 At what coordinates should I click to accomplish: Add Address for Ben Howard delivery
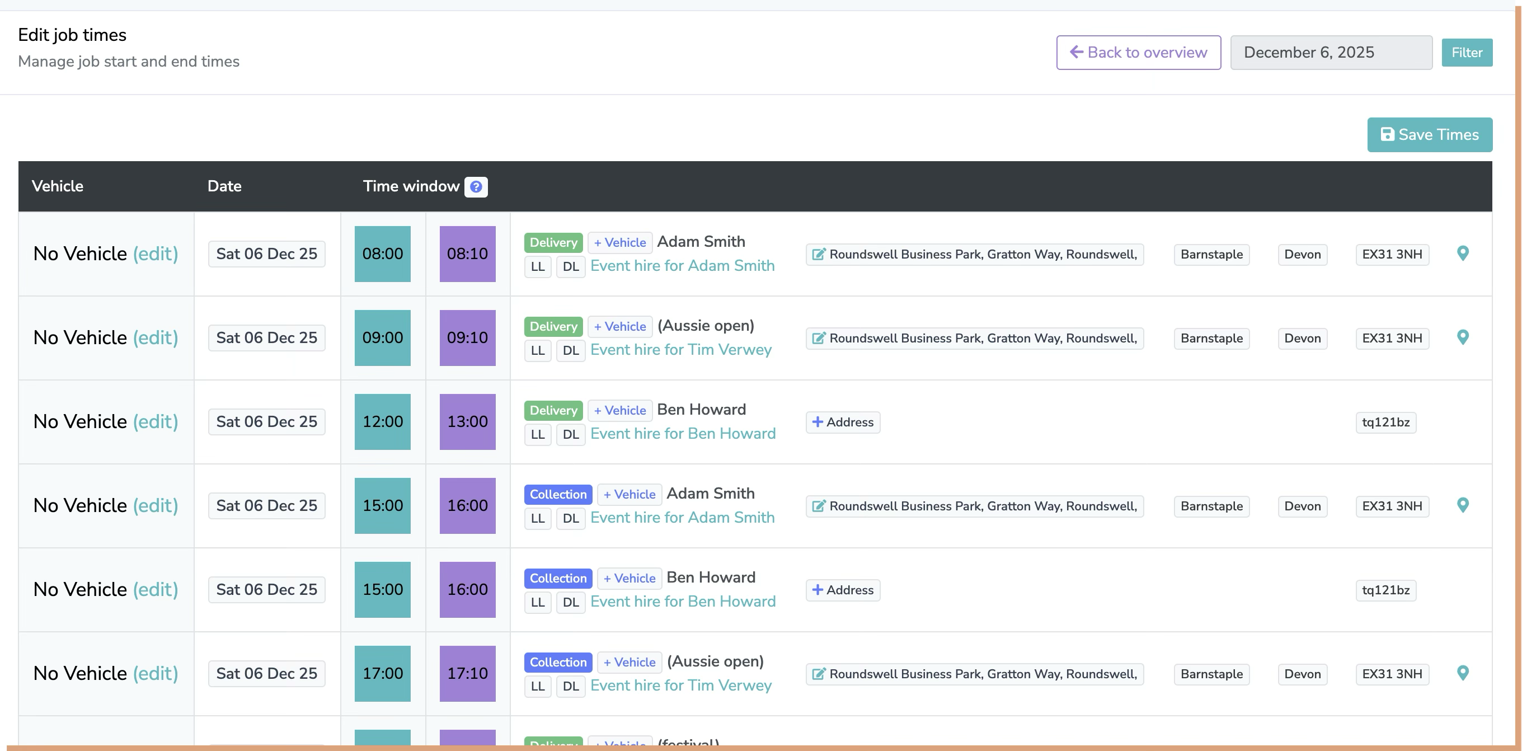[843, 422]
